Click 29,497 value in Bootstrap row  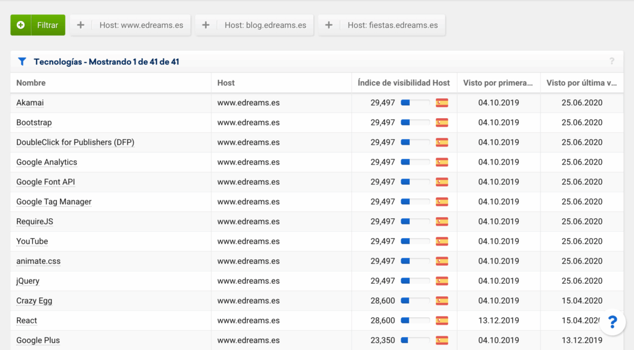coord(383,122)
